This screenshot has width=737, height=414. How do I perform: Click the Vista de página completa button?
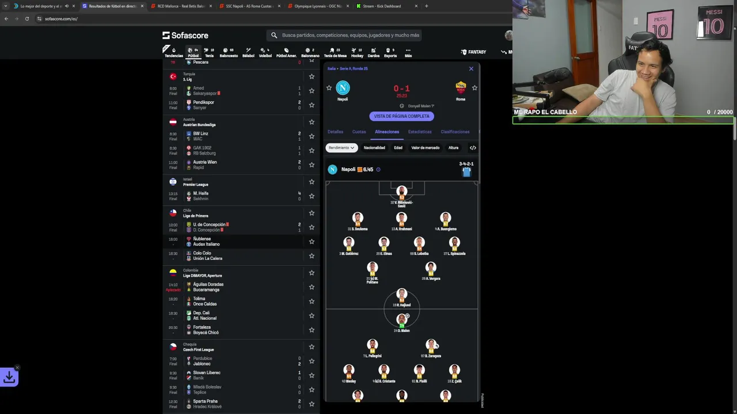pos(402,116)
